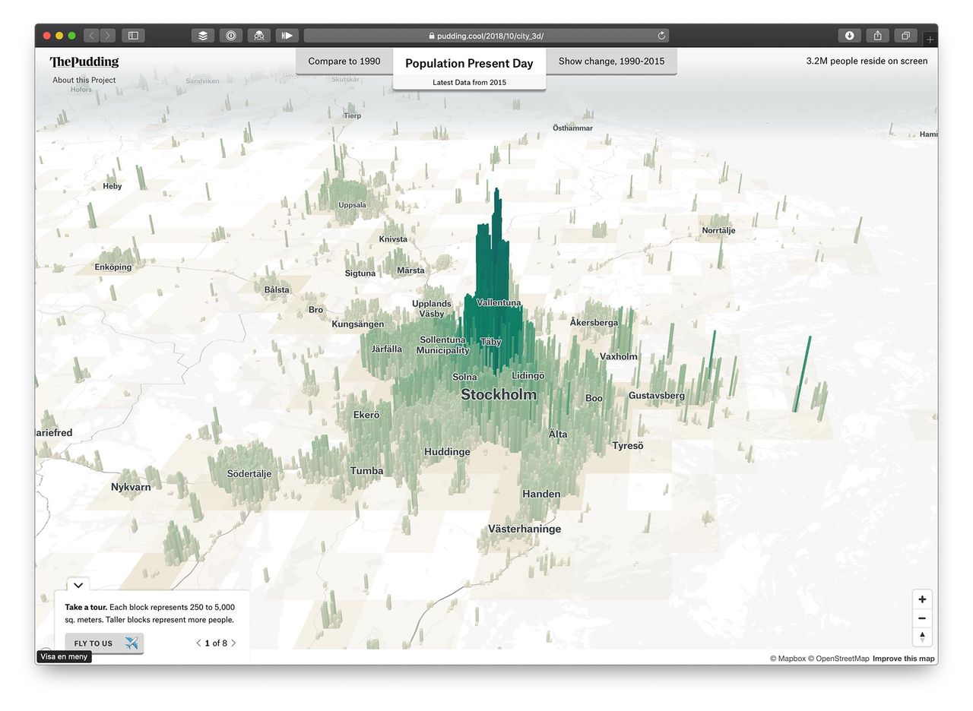Open the stacked layers extension icon
The height and width of the screenshot is (711, 973).
203,36
